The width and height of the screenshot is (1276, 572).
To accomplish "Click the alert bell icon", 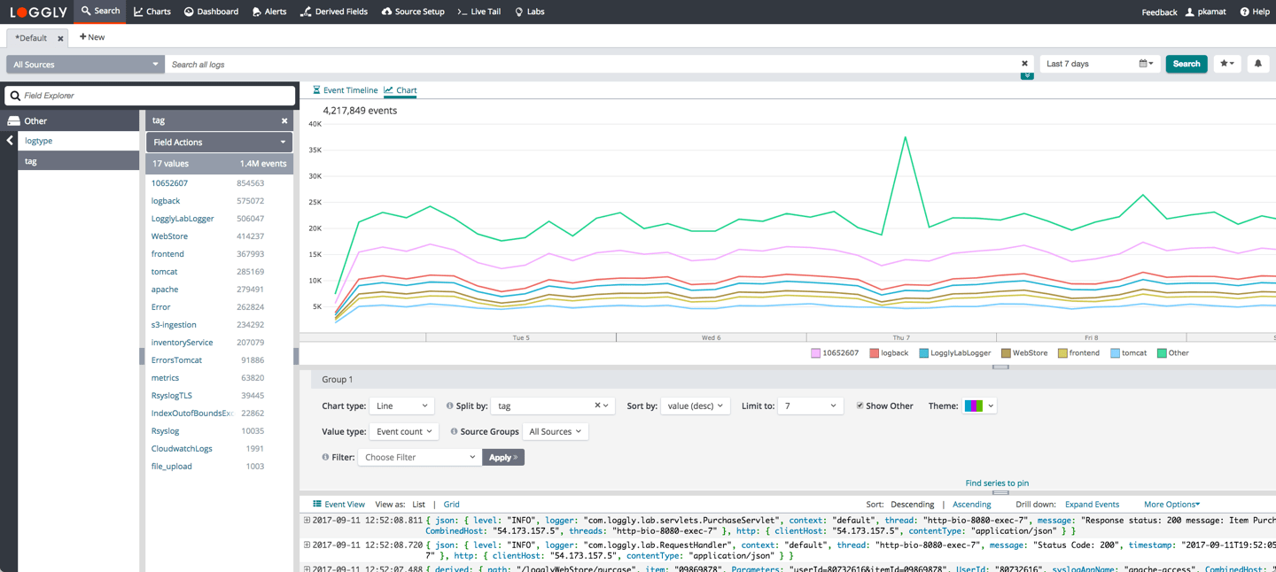I will point(1257,64).
